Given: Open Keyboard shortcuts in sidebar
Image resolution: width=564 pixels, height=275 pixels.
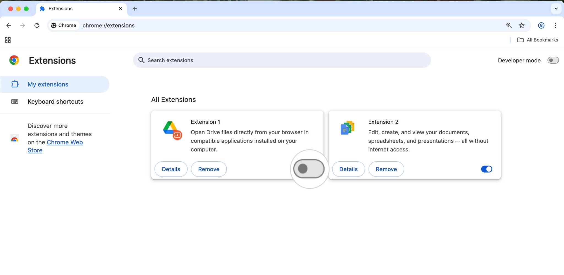Looking at the screenshot, I should [55, 101].
